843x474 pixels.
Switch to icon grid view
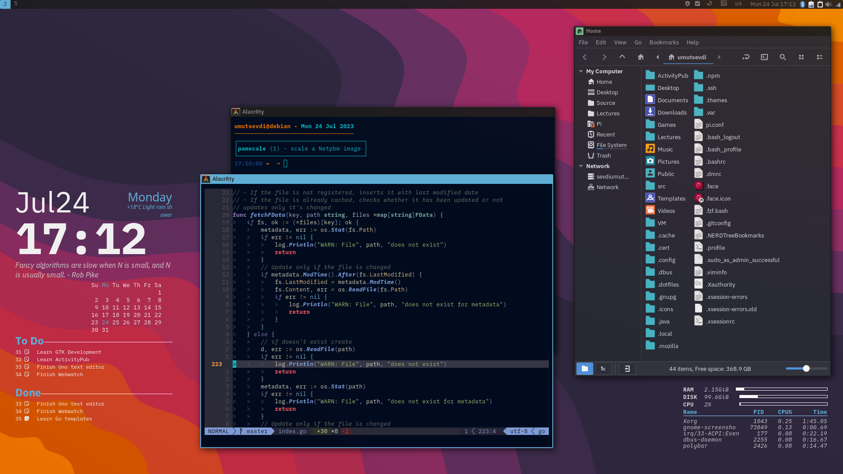tap(801, 57)
